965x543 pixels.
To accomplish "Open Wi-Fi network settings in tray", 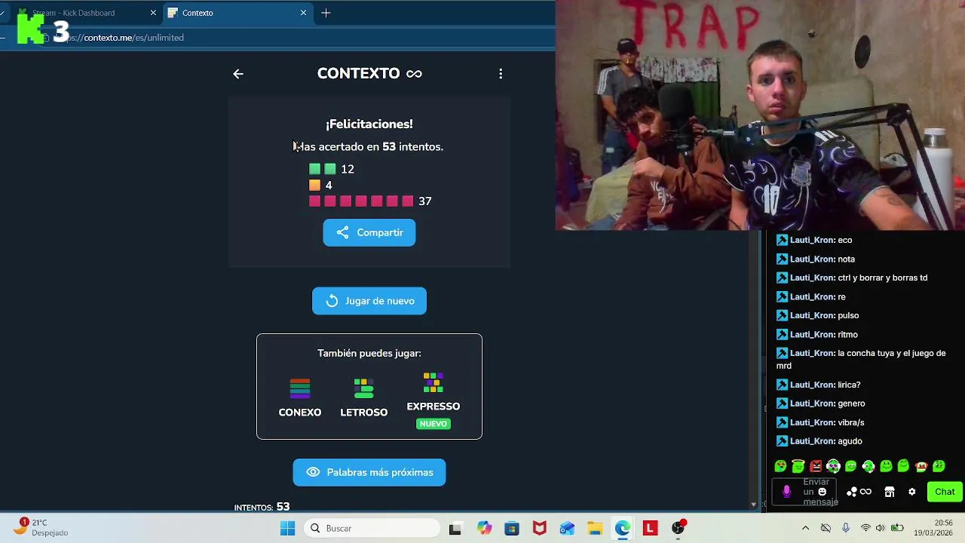I will (865, 528).
